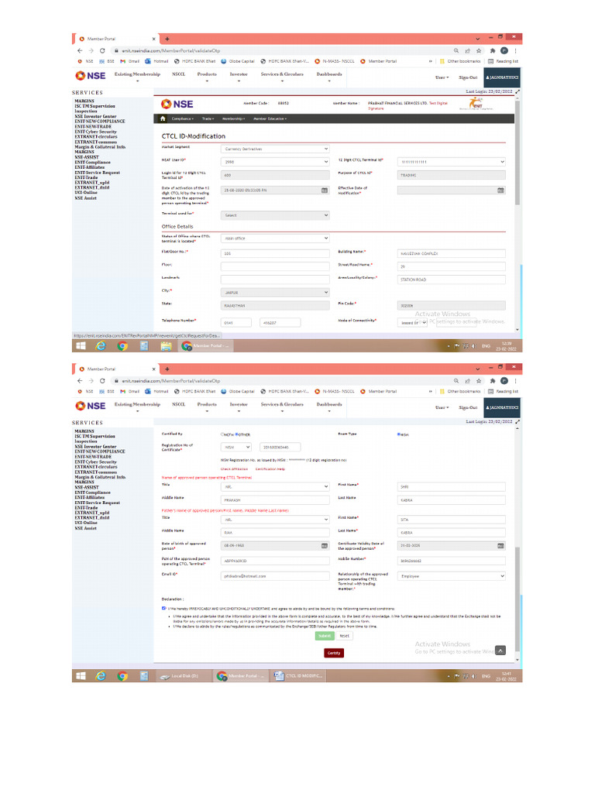Open the CTCL ID MODIFIC... Word taskbar item
The width and height of the screenshot is (595, 793).
pos(298,676)
